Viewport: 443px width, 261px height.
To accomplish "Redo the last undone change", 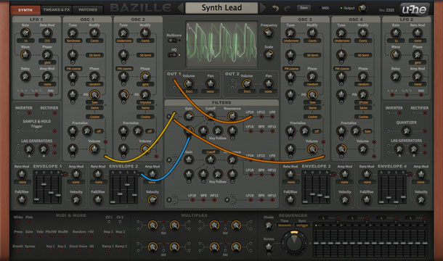I will click(x=287, y=9).
